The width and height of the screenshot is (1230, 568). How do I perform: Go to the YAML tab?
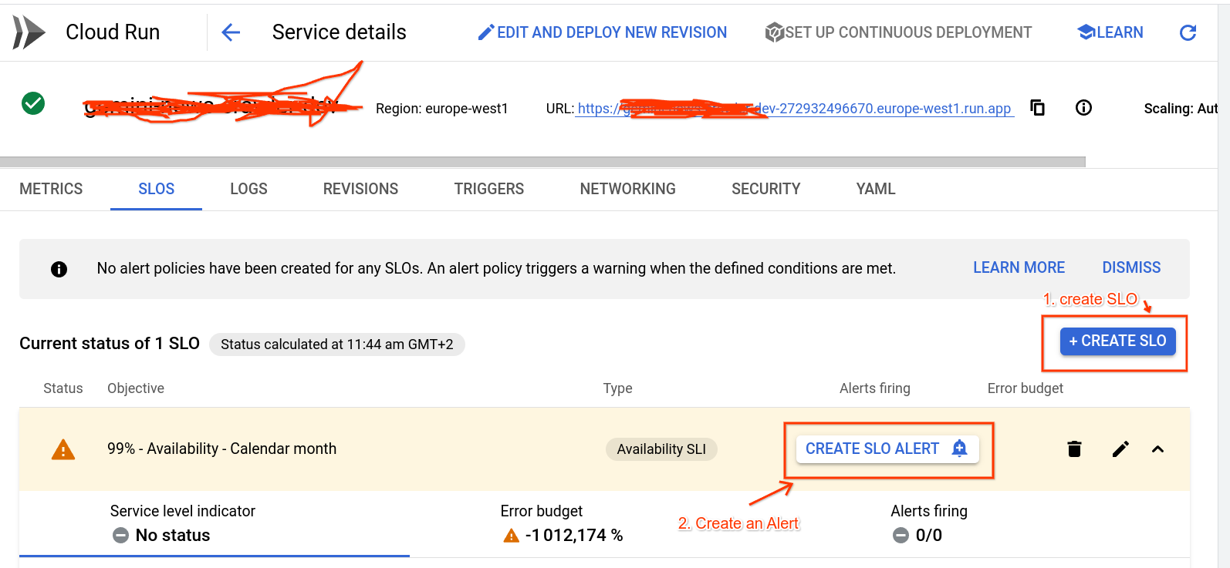[875, 189]
